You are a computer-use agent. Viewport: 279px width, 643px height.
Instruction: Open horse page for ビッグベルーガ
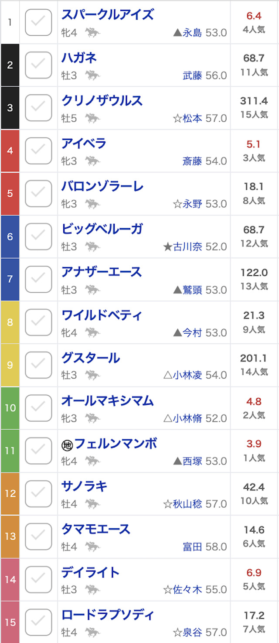click(x=102, y=229)
